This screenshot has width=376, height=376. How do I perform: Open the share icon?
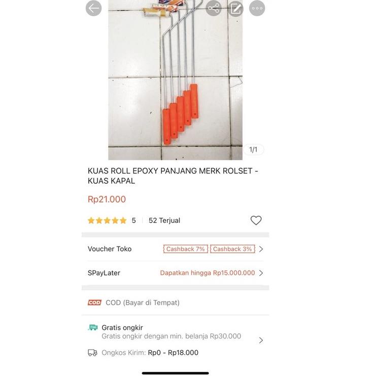tap(214, 8)
